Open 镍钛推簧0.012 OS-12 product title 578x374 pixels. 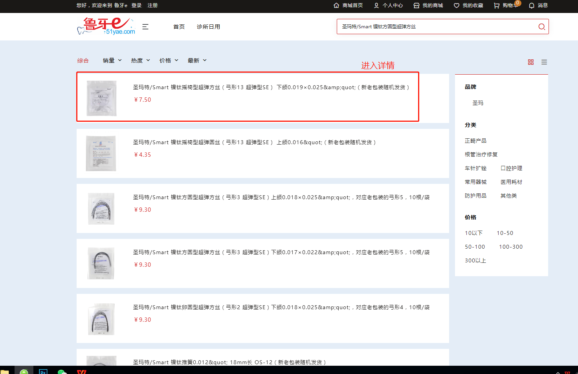[x=229, y=362]
